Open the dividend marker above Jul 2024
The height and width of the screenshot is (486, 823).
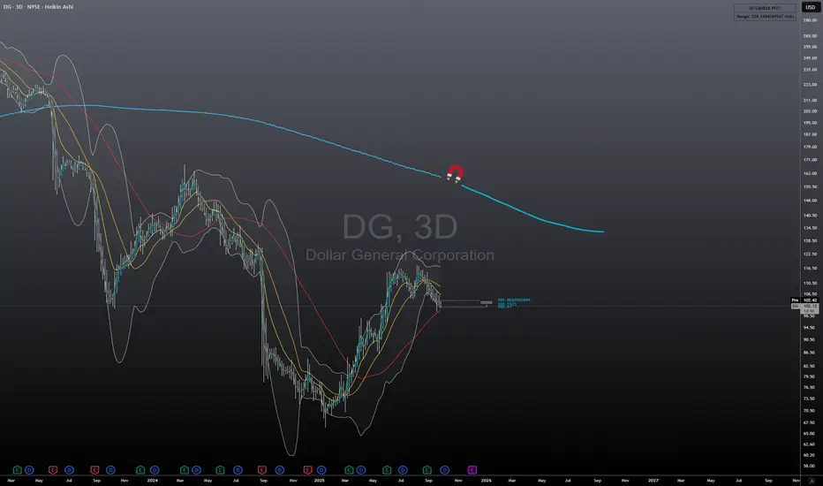[238, 470]
